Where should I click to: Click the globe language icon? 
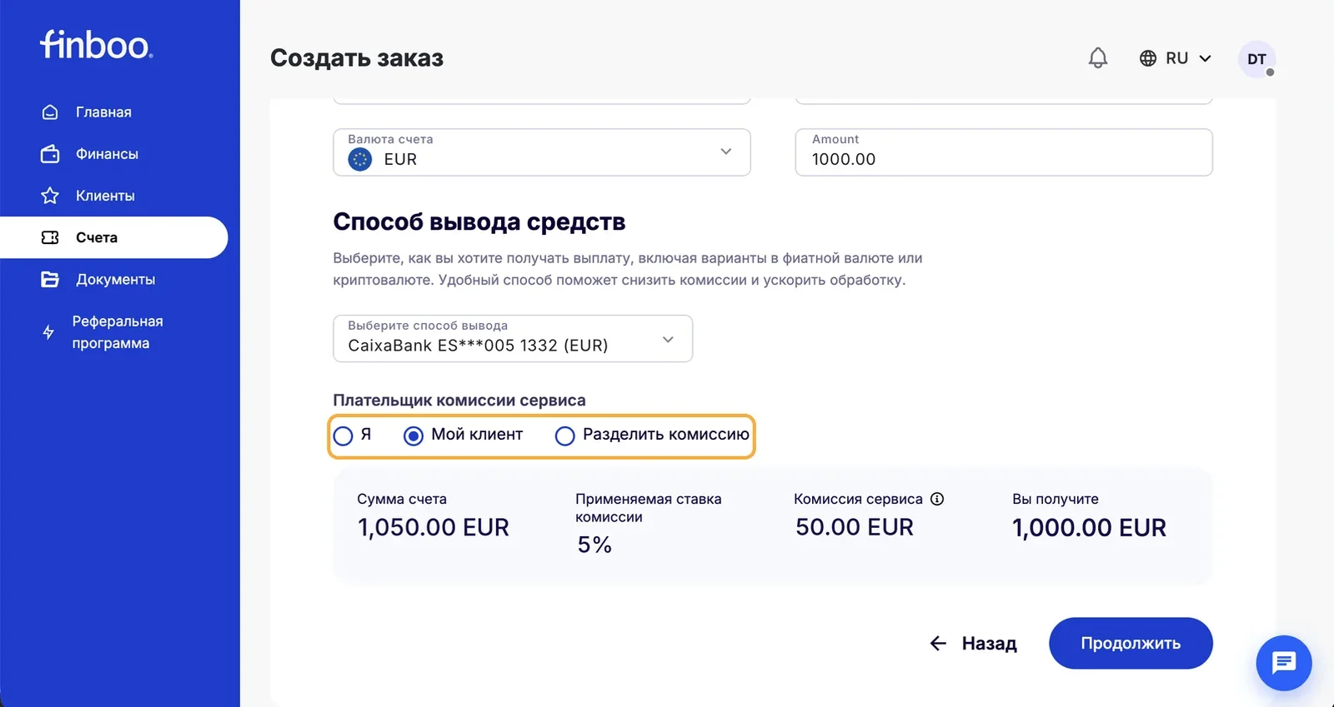(1148, 58)
